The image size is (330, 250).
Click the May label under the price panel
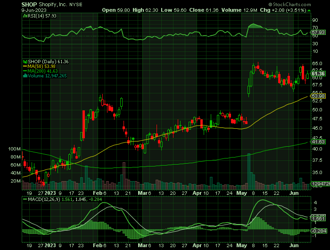pyautogui.click(x=241, y=193)
